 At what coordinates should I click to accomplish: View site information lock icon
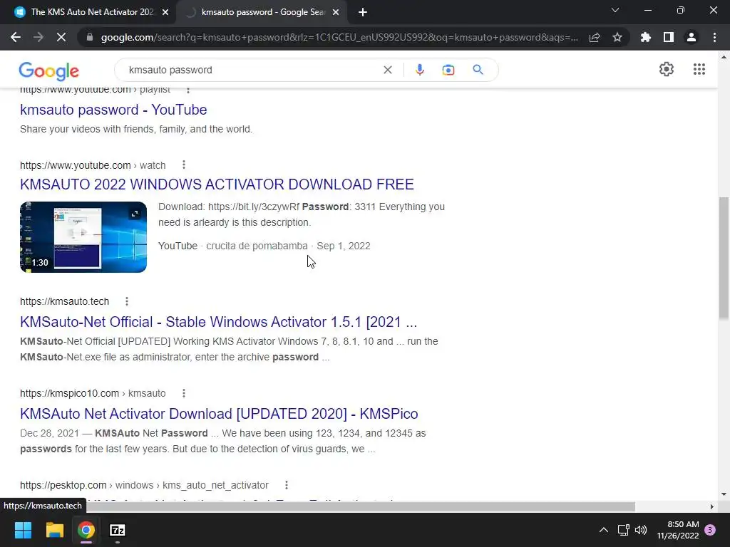coord(90,37)
